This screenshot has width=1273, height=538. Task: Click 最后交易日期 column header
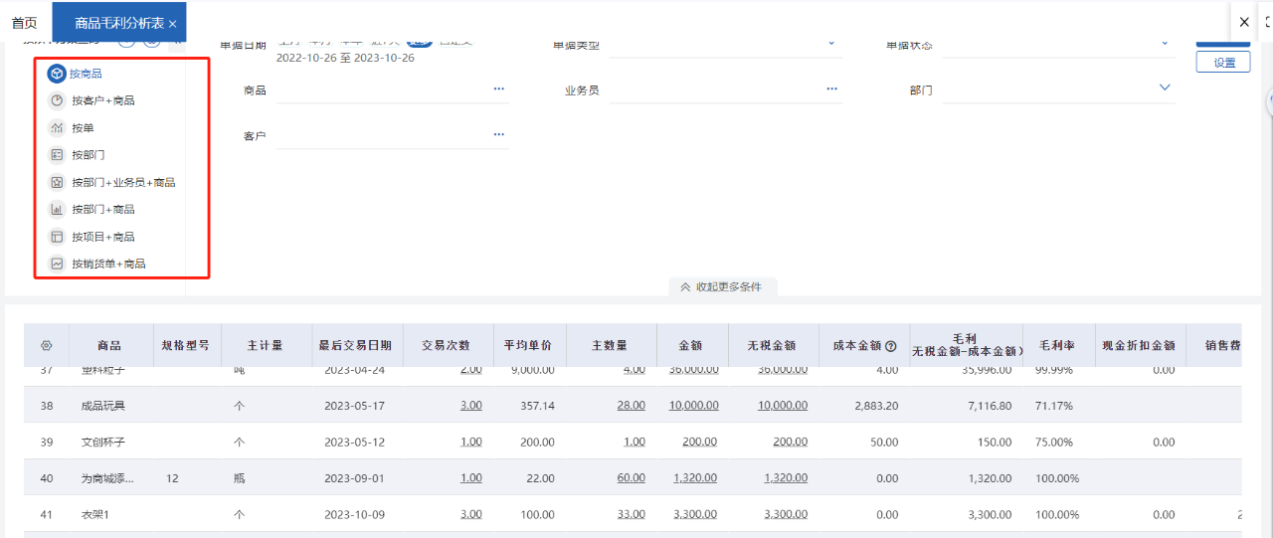355,346
